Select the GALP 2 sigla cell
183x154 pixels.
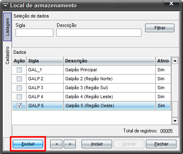click(45, 79)
